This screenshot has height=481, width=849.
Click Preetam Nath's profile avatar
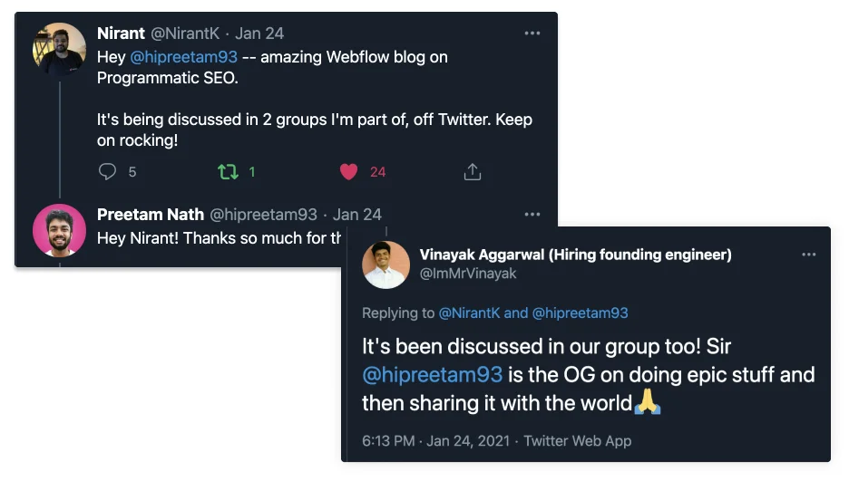60,230
